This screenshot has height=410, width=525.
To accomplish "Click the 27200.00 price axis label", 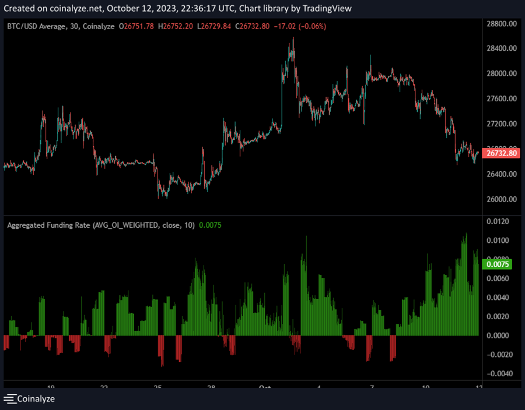I will tap(502, 124).
